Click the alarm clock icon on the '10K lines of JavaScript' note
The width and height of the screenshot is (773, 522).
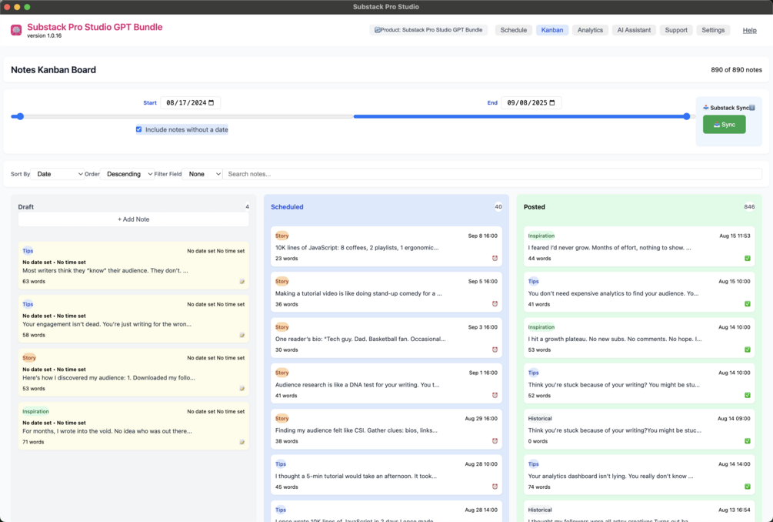pyautogui.click(x=495, y=258)
